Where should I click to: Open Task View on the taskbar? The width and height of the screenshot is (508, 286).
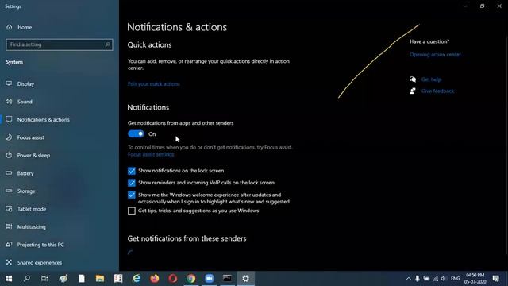click(44, 279)
